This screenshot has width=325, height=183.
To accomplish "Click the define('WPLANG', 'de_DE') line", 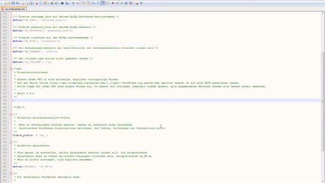I will pos(32,167).
